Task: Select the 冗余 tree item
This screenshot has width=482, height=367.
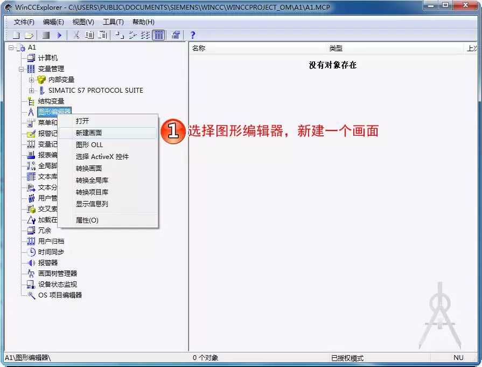Action: pos(45,231)
